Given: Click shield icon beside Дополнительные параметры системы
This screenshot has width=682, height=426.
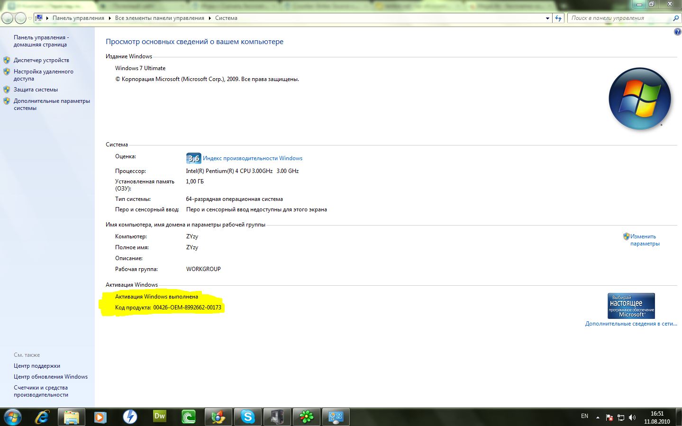Looking at the screenshot, I should [7, 101].
